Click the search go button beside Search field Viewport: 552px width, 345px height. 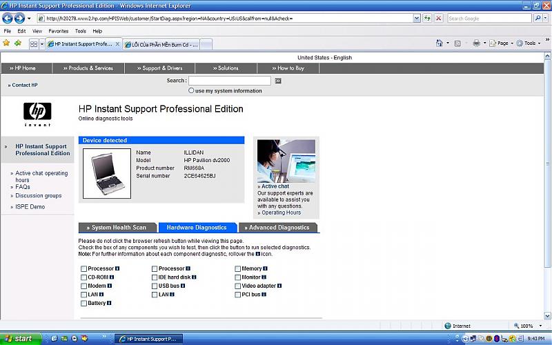(278, 81)
